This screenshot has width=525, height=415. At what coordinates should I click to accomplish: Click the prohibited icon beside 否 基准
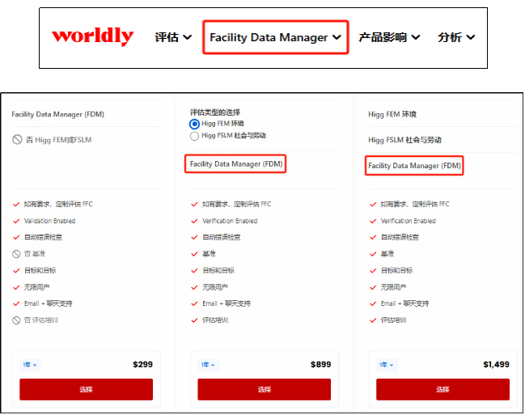point(16,254)
